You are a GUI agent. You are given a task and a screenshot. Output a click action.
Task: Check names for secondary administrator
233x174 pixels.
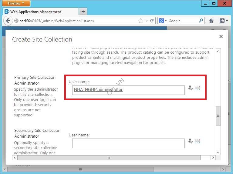tap(191, 141)
